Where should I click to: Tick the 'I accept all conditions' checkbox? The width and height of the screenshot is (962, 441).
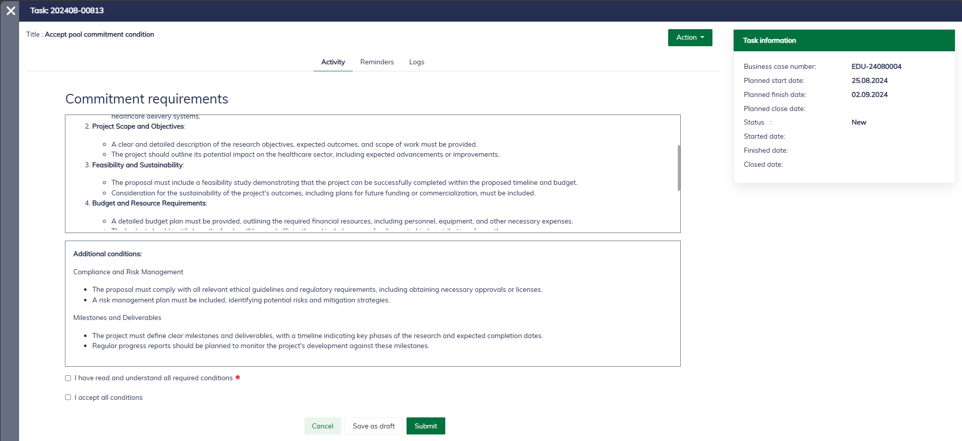68,397
